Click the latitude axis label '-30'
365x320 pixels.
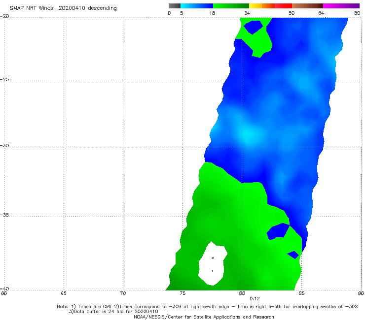(x=4, y=145)
